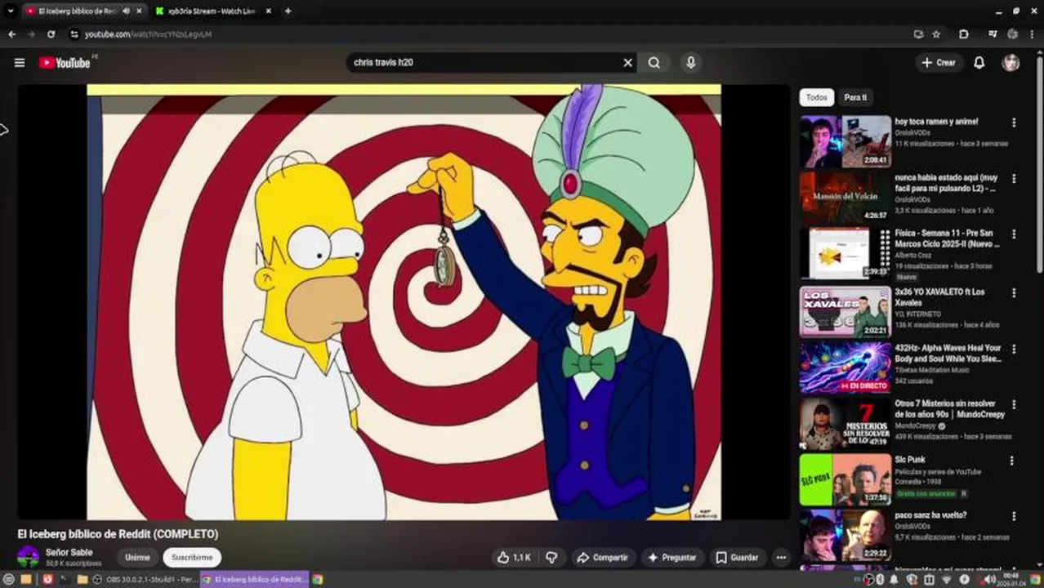Open options menu for 'paco sanz ha vuelto?'
This screenshot has height=588, width=1044.
tap(1014, 516)
